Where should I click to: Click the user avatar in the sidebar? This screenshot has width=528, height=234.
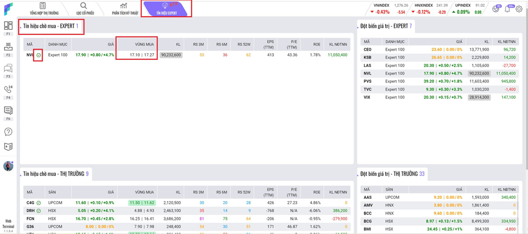point(8,166)
